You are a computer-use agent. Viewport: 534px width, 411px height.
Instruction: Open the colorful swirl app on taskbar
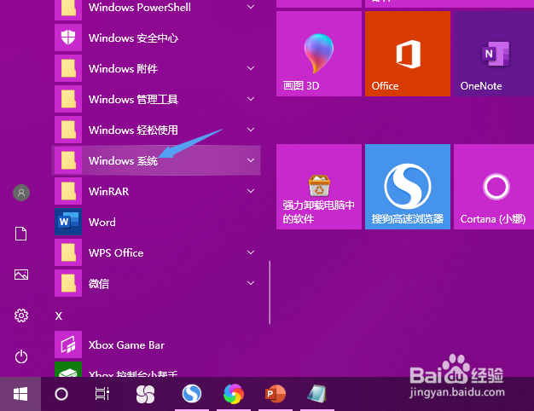coord(234,394)
